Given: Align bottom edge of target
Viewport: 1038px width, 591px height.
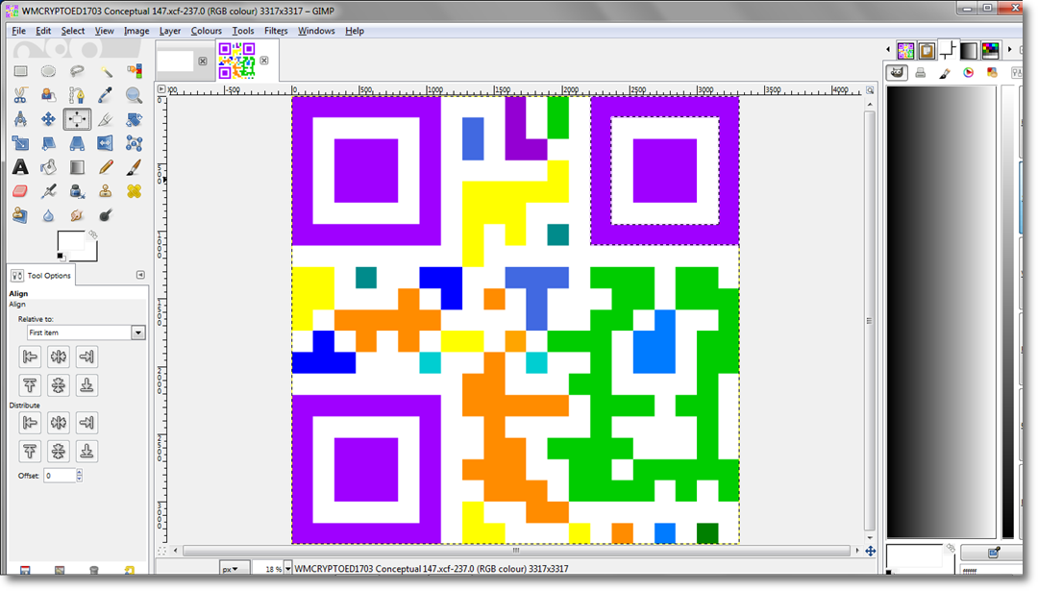Looking at the screenshot, I should (x=86, y=385).
